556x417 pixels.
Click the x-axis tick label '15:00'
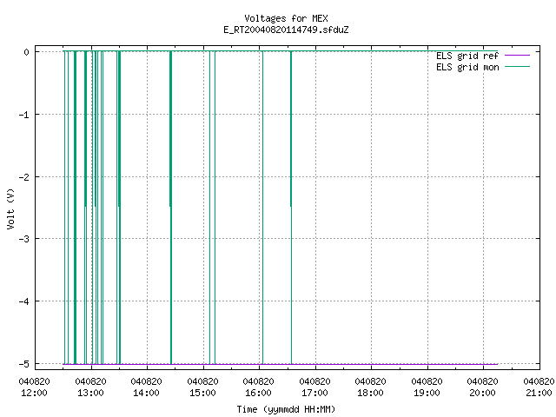tap(202, 393)
